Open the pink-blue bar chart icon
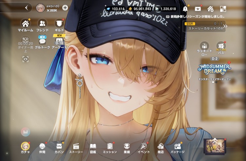The width and height of the screenshot is (246, 161). 25,132
